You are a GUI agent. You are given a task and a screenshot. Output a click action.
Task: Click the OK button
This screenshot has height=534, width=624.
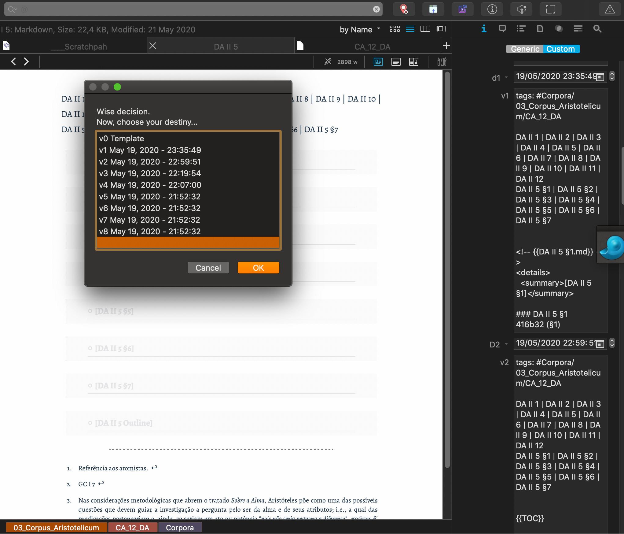click(x=258, y=268)
